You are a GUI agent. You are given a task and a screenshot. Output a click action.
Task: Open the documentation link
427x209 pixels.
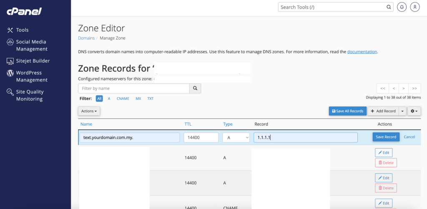(362, 51)
